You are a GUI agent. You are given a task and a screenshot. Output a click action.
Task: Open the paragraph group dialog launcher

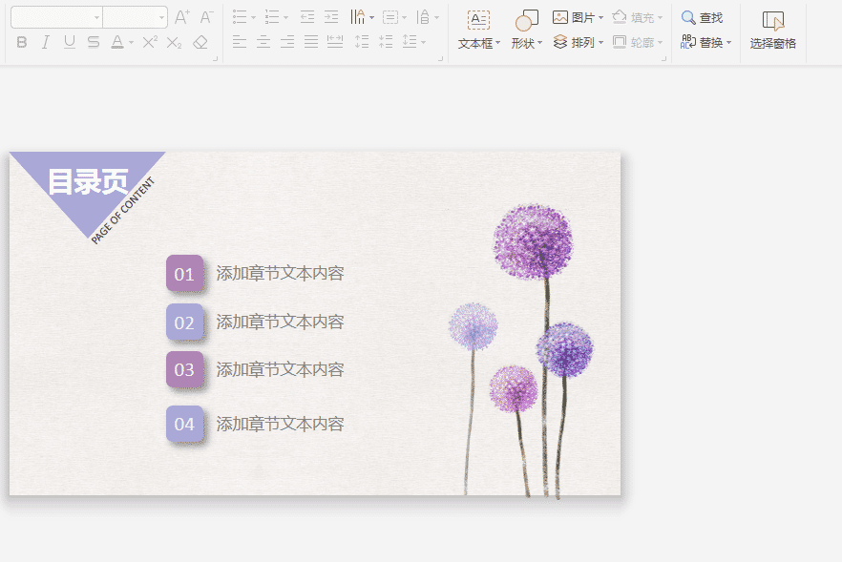point(440,59)
